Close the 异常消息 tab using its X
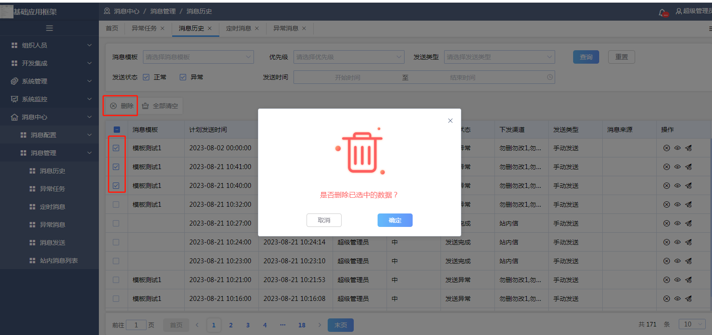The image size is (712, 335). point(304,28)
